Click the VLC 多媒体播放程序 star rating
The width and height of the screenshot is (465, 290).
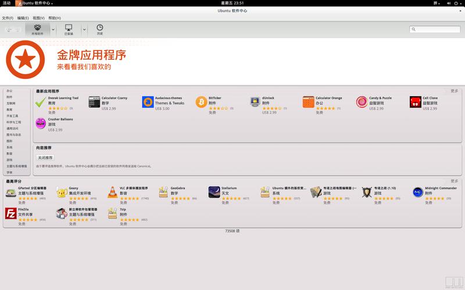[x=130, y=198]
